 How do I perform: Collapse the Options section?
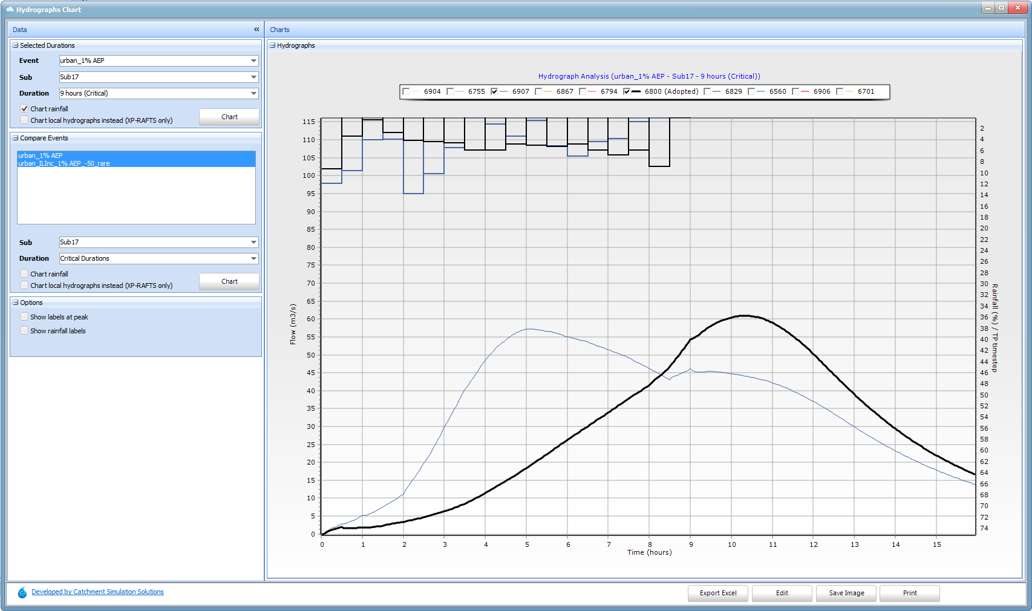coord(16,302)
